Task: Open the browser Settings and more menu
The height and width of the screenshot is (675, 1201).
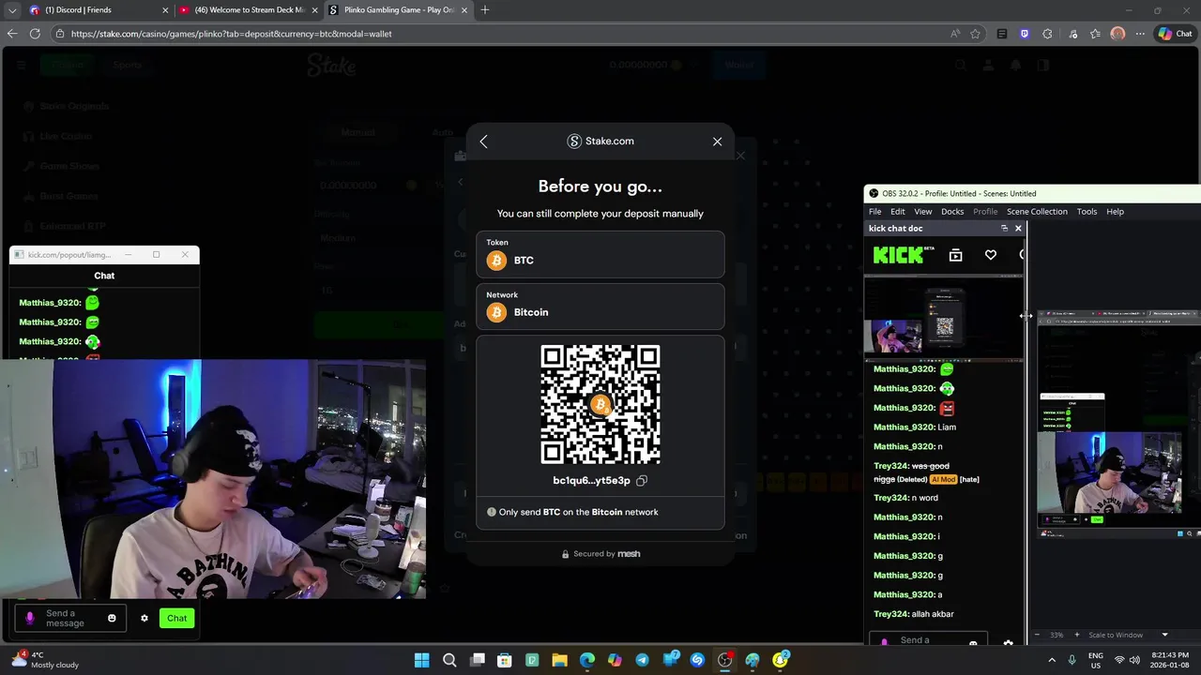Action: [1140, 34]
